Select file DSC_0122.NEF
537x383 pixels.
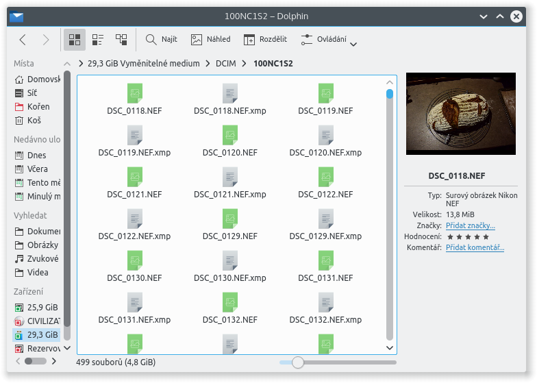[x=325, y=183]
